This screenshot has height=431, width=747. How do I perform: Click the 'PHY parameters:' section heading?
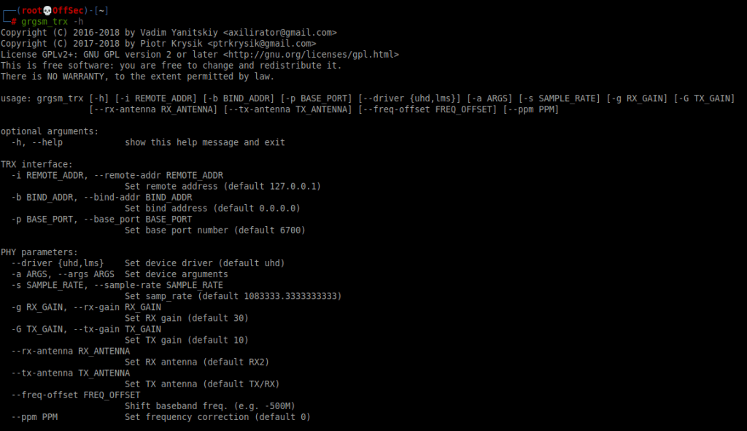tap(39, 252)
